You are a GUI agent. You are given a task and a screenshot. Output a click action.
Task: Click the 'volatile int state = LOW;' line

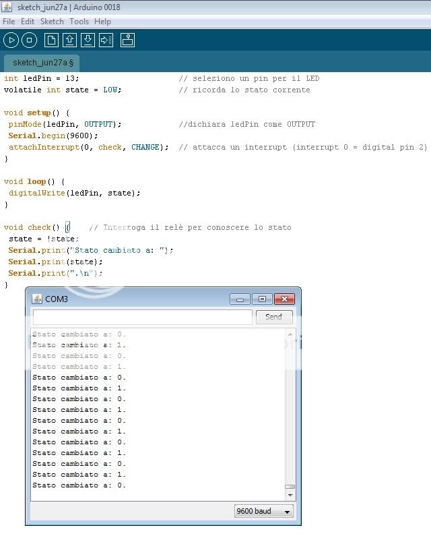63,90
